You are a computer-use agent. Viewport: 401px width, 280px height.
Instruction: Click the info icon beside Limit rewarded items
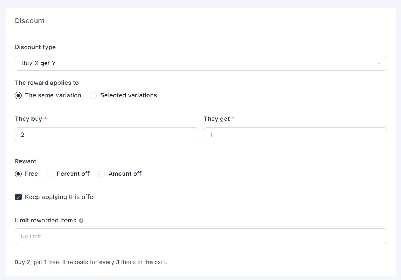click(81, 221)
